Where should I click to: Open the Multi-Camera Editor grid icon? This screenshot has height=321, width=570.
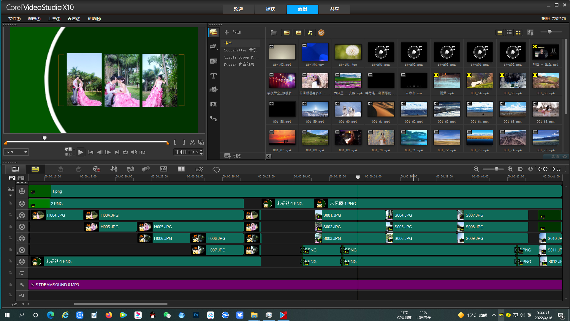point(181,169)
